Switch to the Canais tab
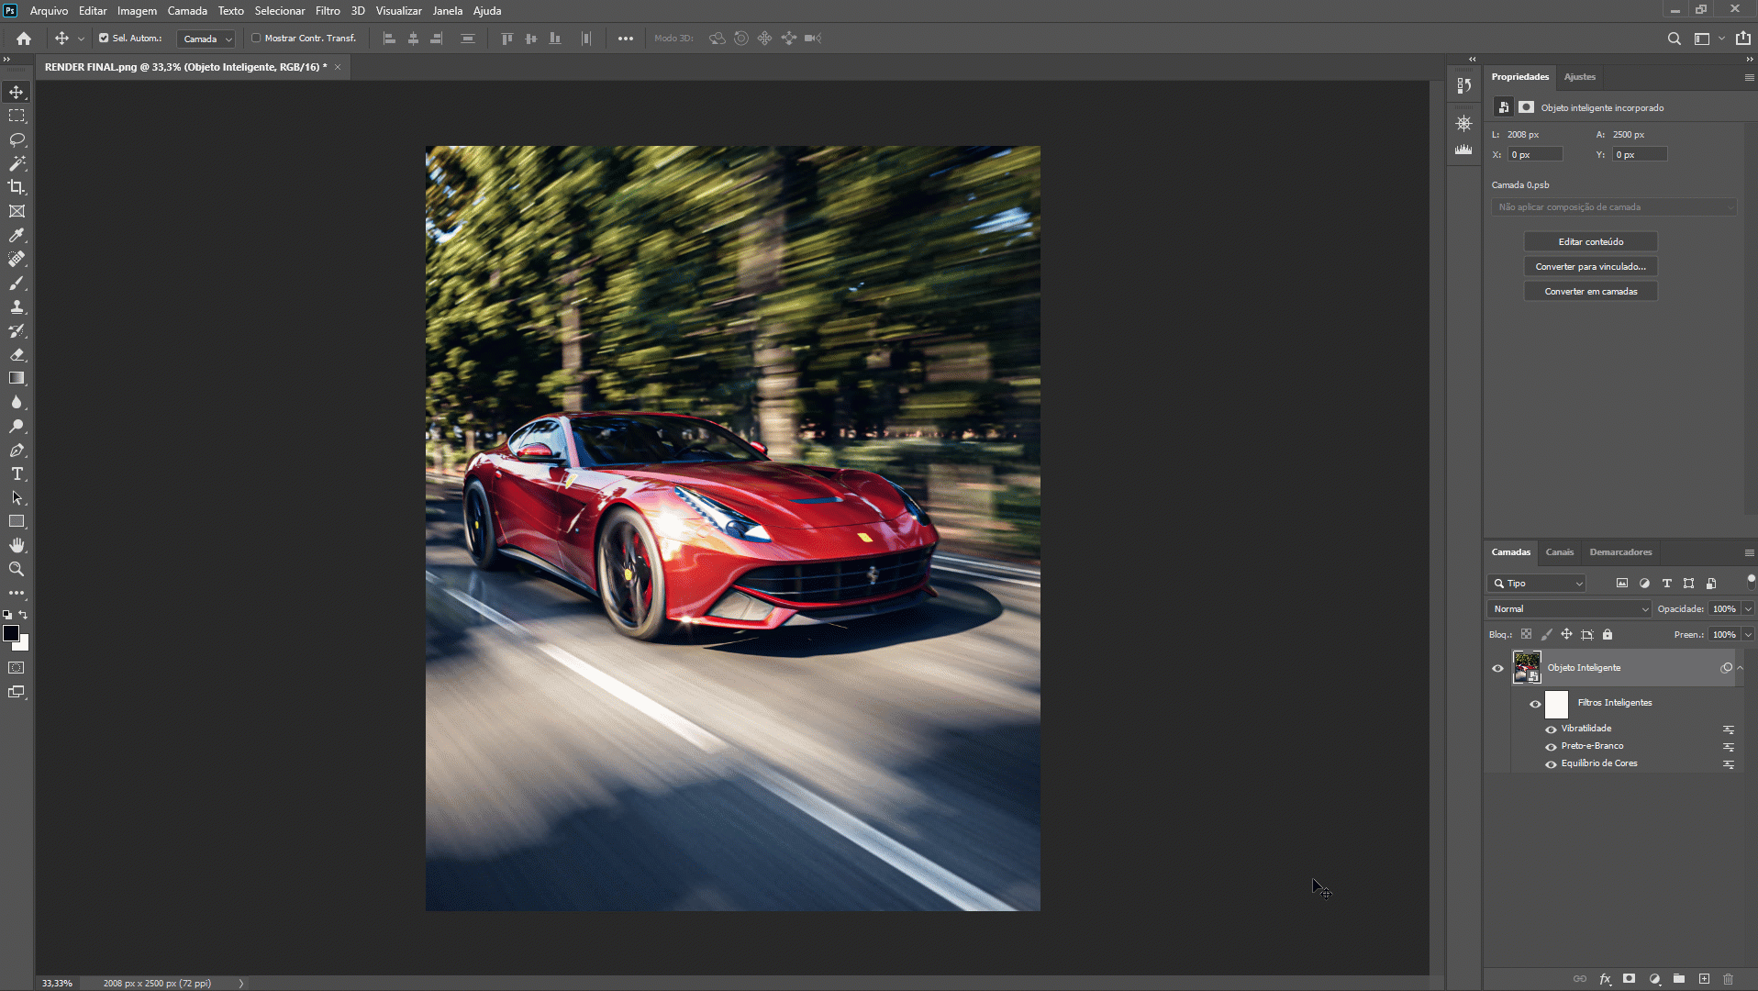Viewport: 1758px width, 991px height. (1559, 552)
